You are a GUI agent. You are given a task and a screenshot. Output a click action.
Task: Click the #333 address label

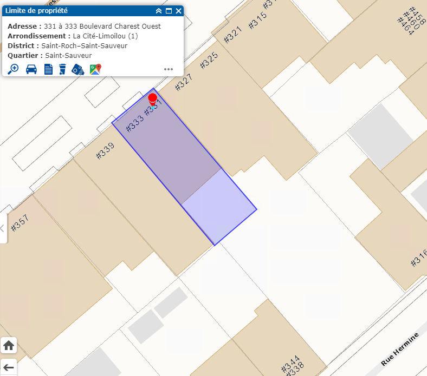pyautogui.click(x=134, y=123)
